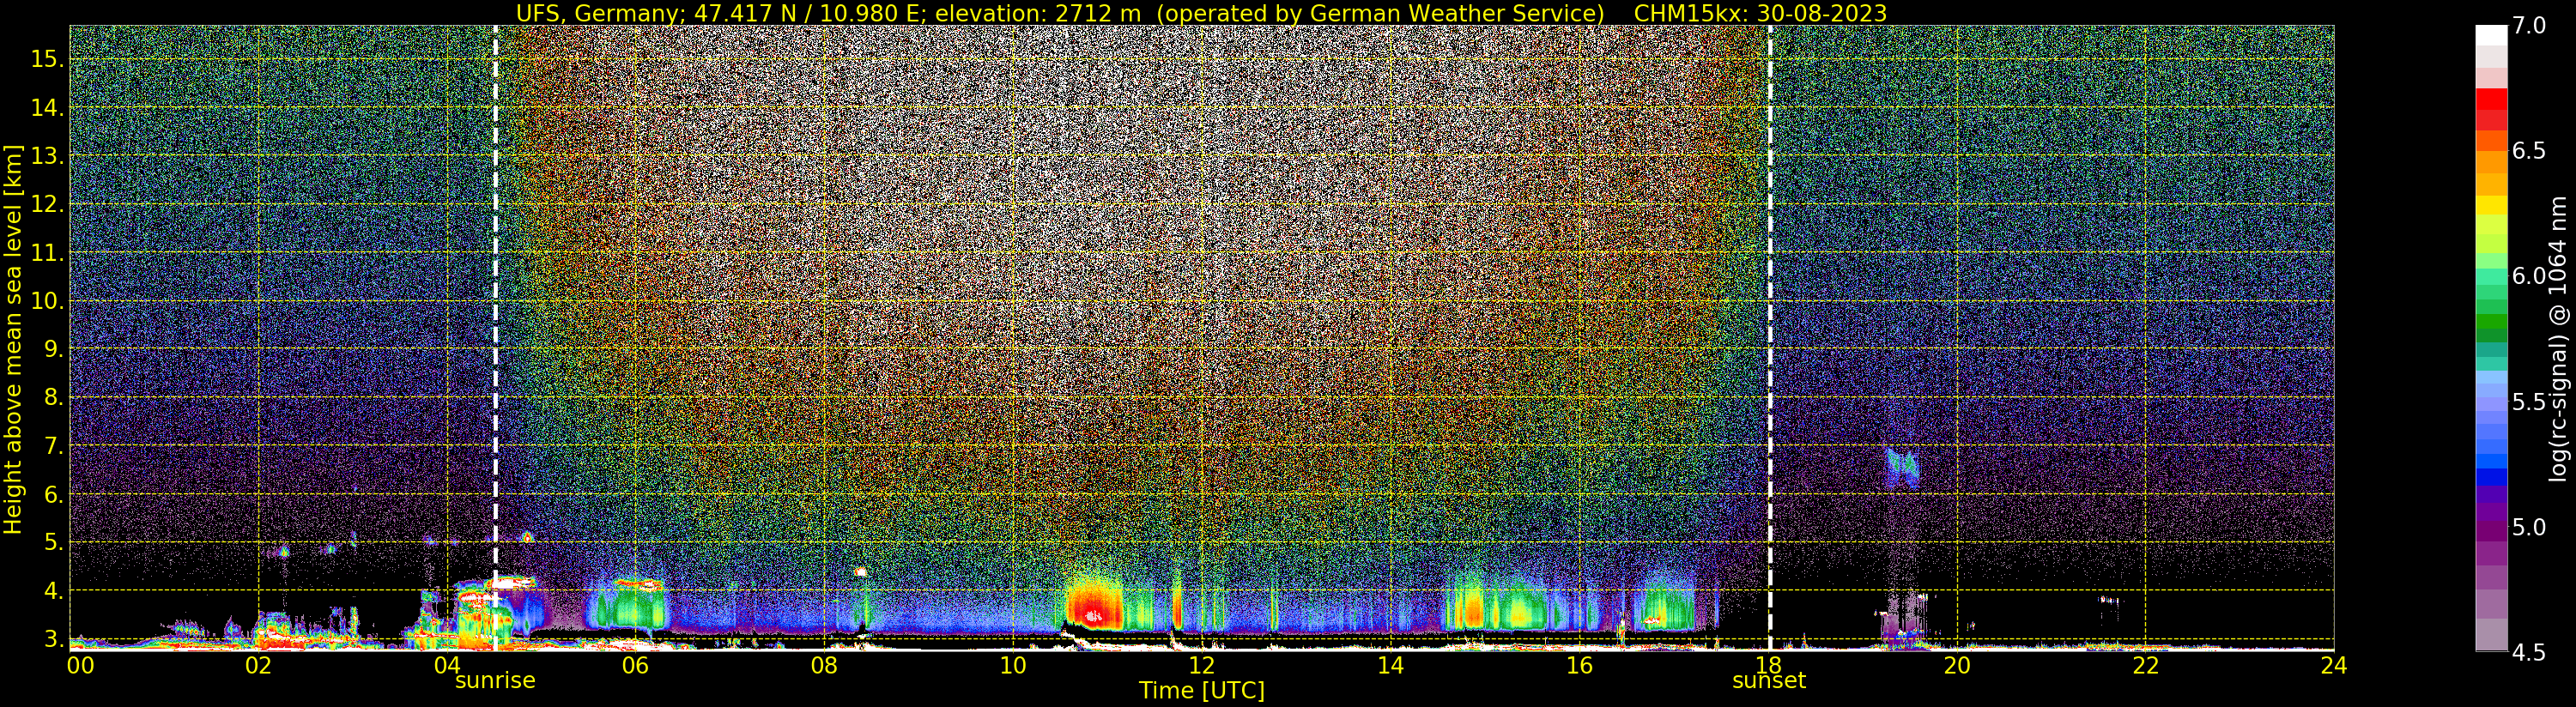Click the 'Height above mean sea level [km]' axis label
Image resolution: width=2576 pixels, height=707 pixels.
(13, 339)
